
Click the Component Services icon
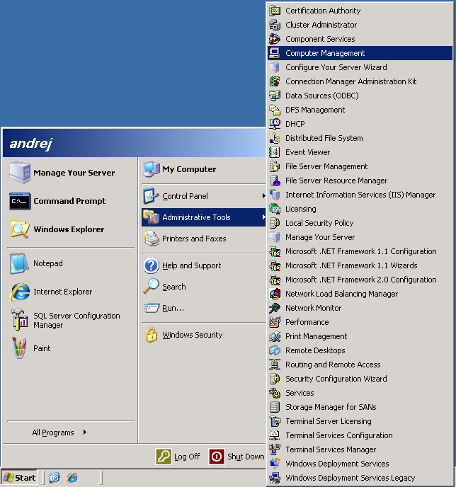(275, 39)
